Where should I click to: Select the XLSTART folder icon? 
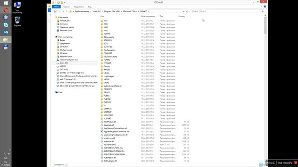[x=102, y=118]
